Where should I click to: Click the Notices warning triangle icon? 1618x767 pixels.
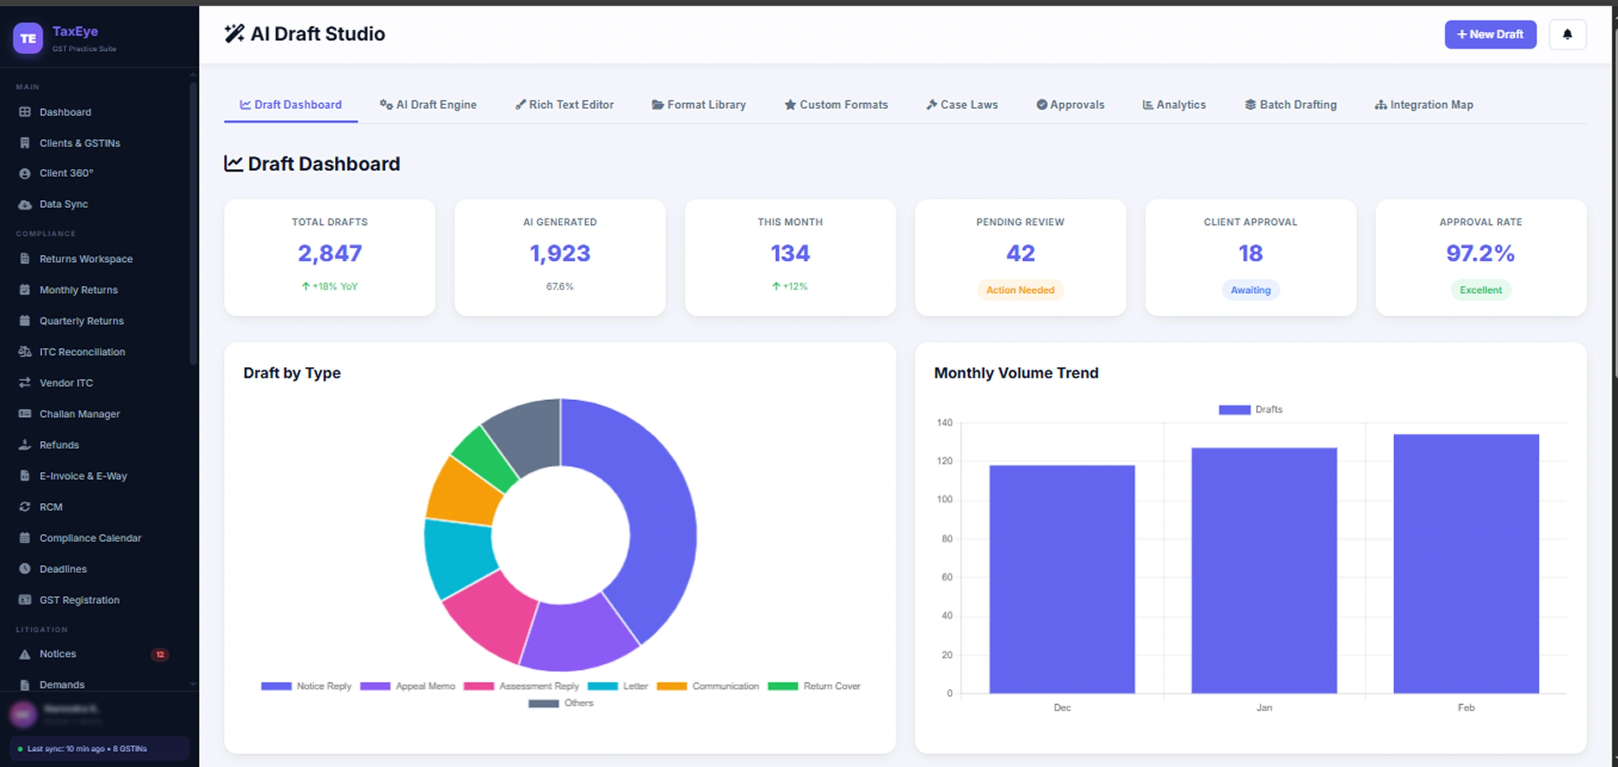tap(24, 654)
